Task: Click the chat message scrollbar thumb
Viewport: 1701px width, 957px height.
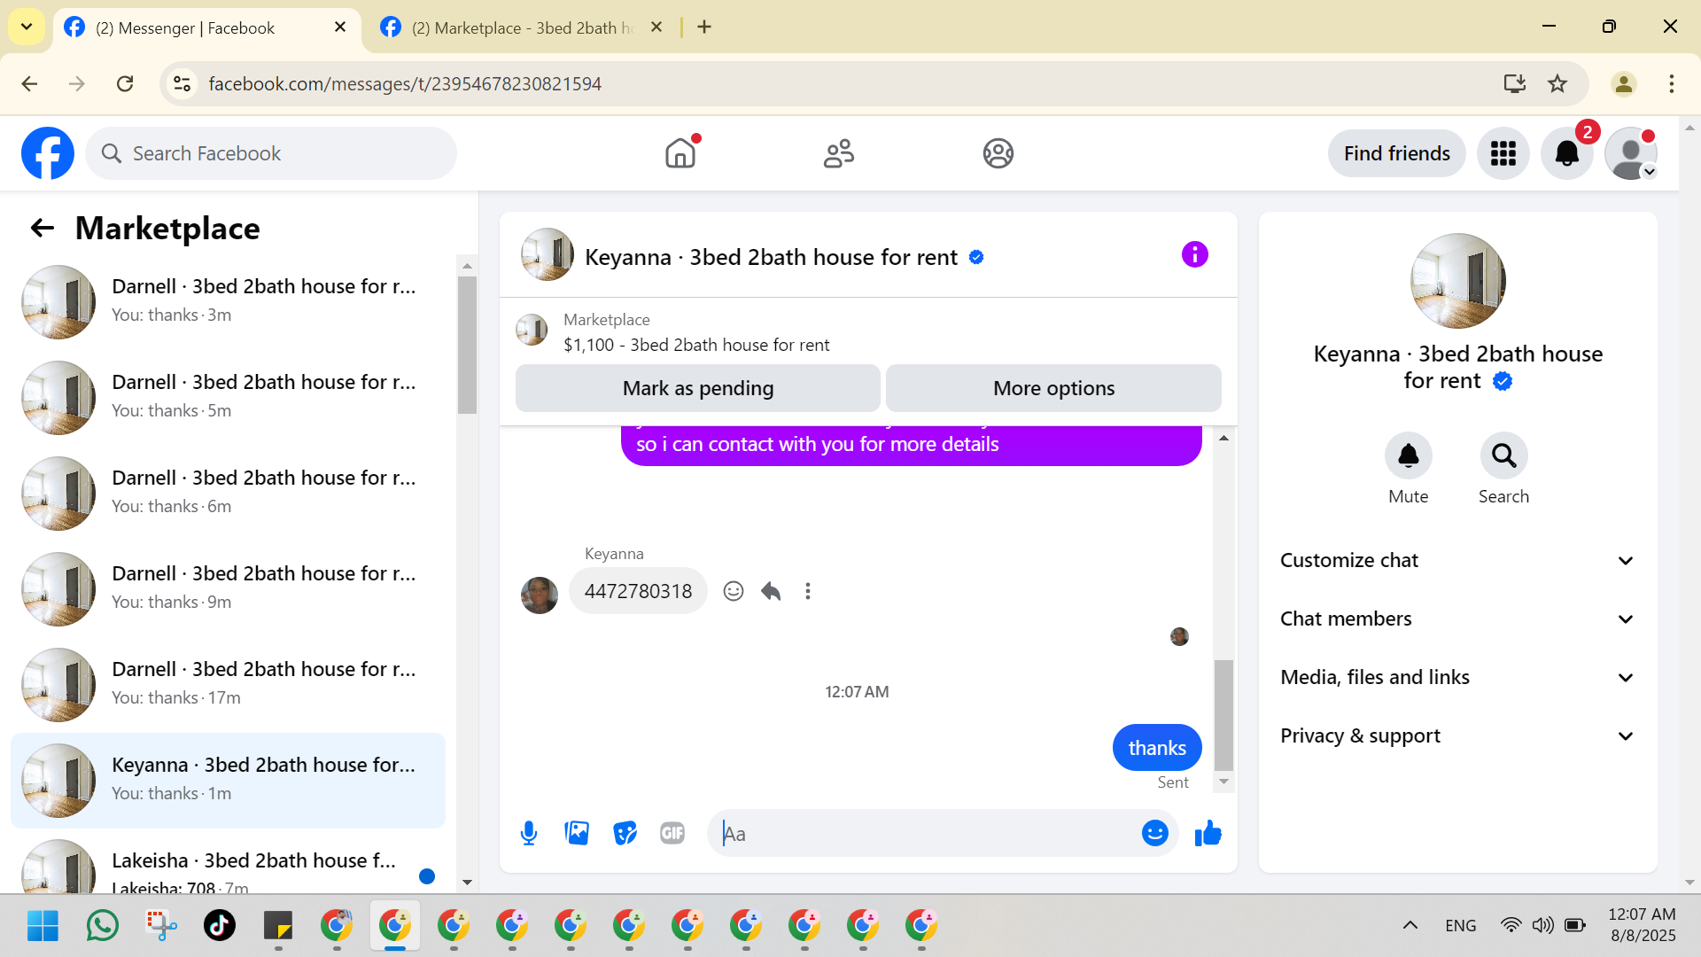Action: click(x=1223, y=713)
